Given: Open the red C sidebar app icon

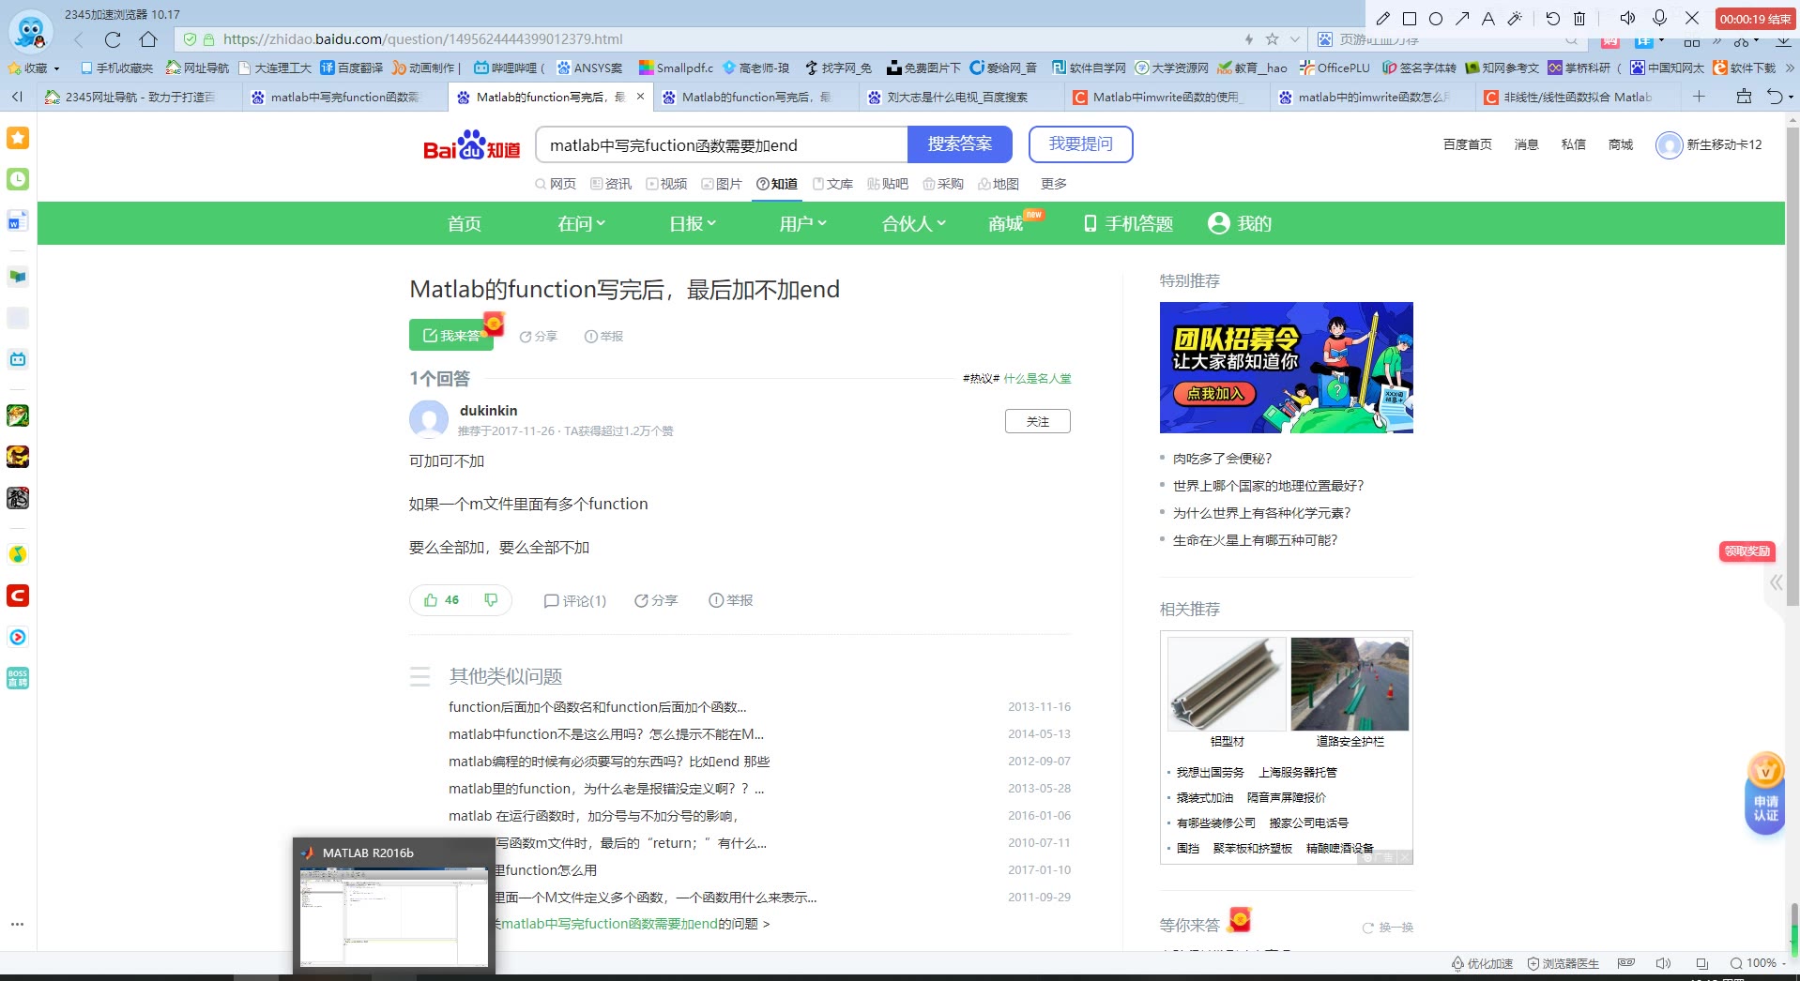Looking at the screenshot, I should pos(18,596).
